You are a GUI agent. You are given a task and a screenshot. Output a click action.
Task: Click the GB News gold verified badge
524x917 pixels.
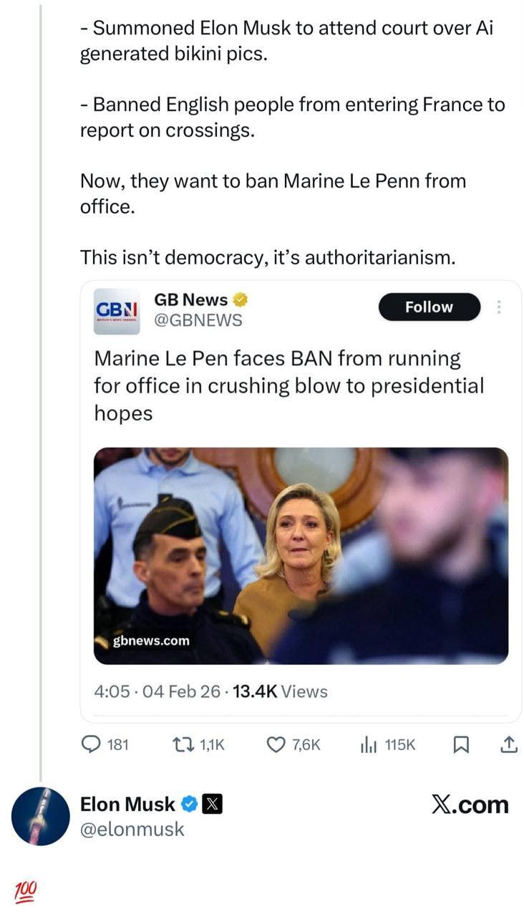[241, 299]
